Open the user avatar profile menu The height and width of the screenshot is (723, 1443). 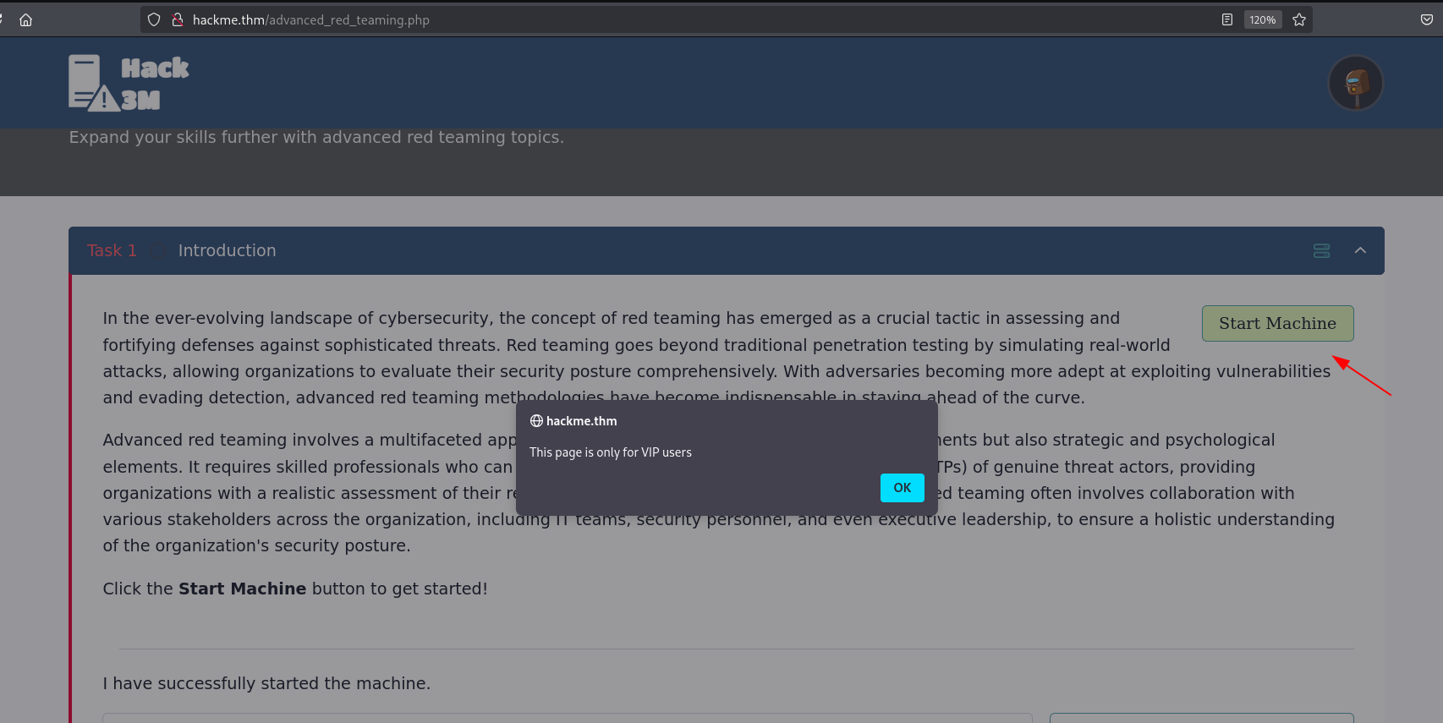[x=1355, y=83]
